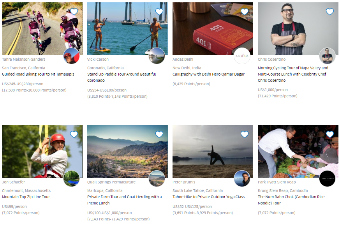Toggle heart on Stand Up Paddle Tour
The image size is (340, 229).
coord(159,12)
